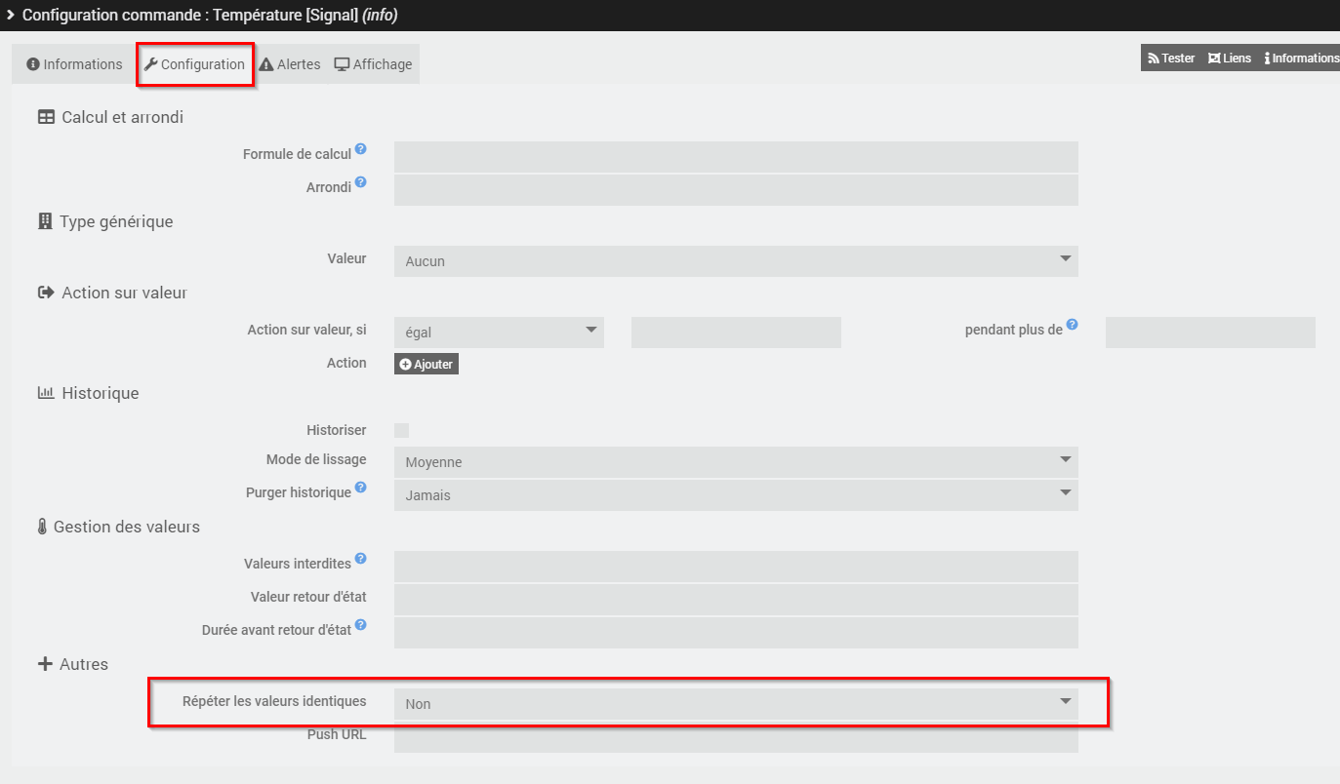This screenshot has height=784, width=1340.
Task: Click the Liens button
Action: coord(1230,59)
